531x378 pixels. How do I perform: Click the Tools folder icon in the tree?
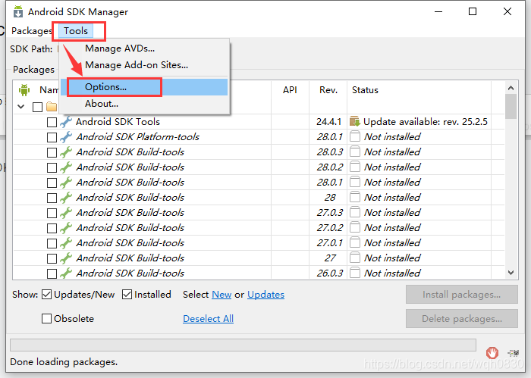(x=52, y=107)
